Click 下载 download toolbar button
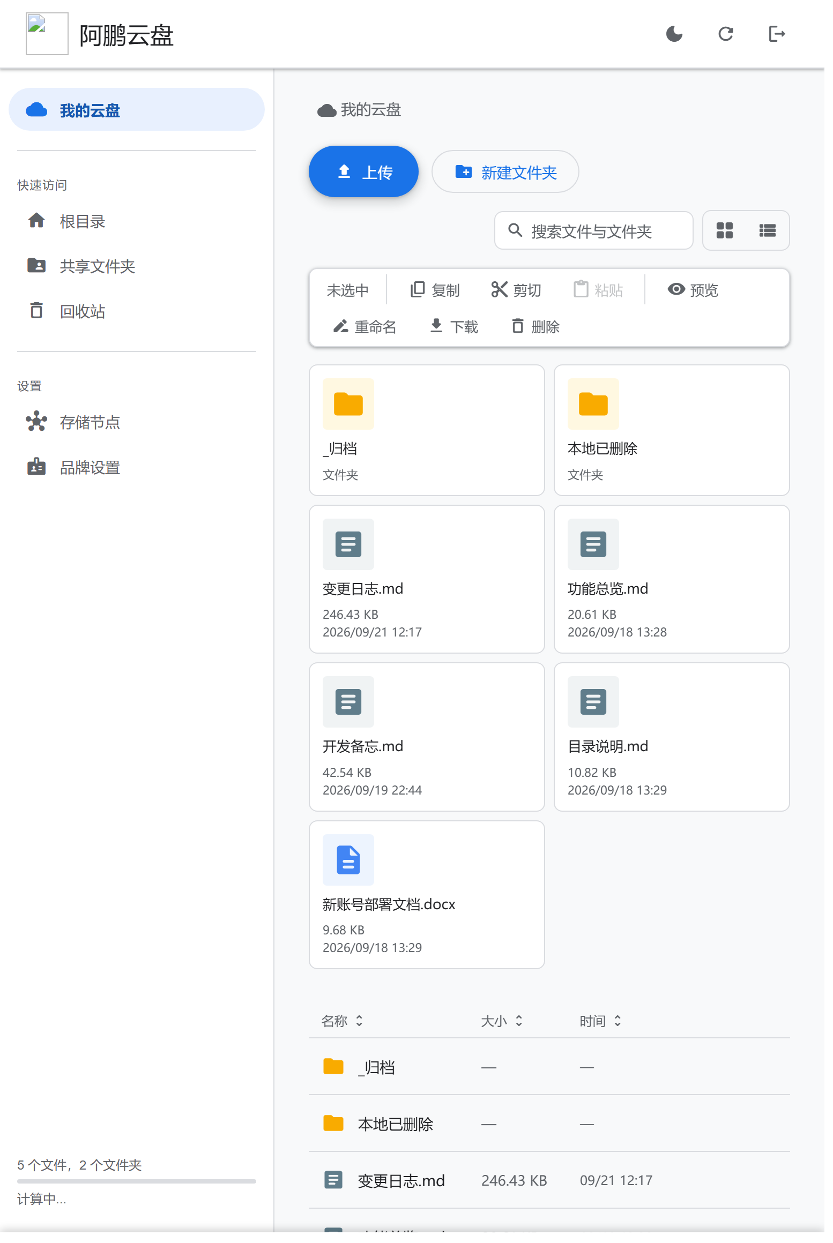This screenshot has width=833, height=1243. (x=453, y=326)
